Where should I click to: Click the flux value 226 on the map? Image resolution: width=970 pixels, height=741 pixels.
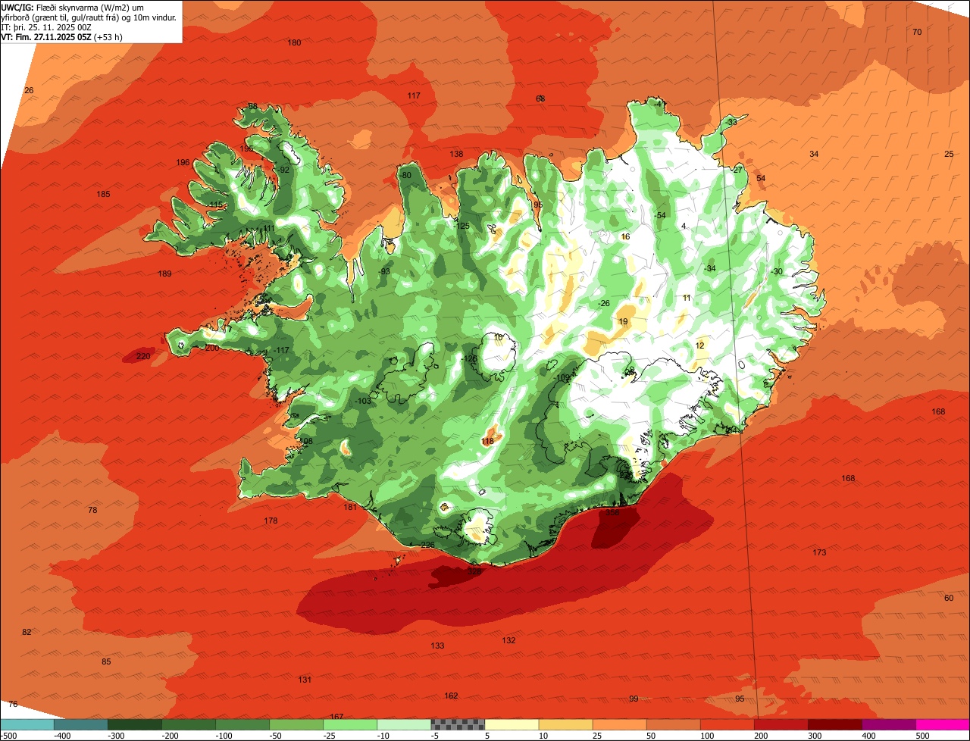pyautogui.click(x=427, y=545)
